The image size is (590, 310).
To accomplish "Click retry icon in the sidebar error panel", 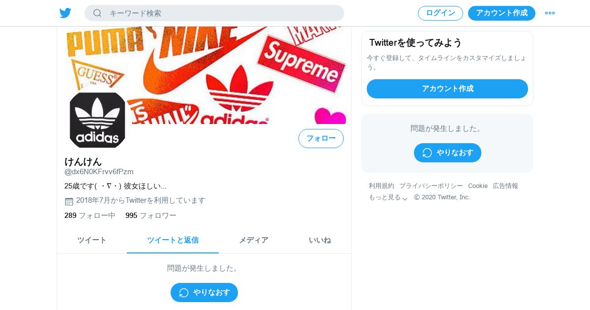I will (427, 153).
